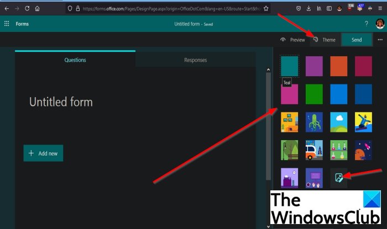The height and width of the screenshot is (229, 387).
Task: Send the form
Action: click(357, 40)
